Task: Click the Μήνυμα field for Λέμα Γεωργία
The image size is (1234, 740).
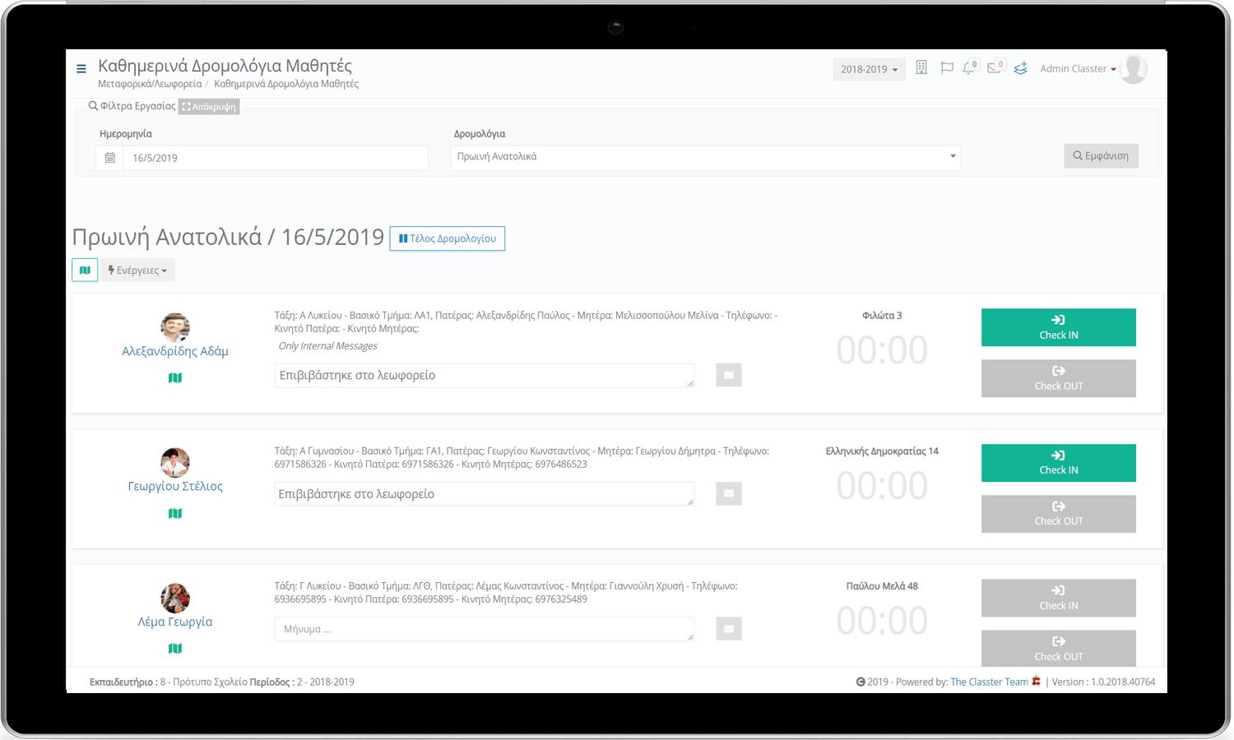Action: click(485, 629)
